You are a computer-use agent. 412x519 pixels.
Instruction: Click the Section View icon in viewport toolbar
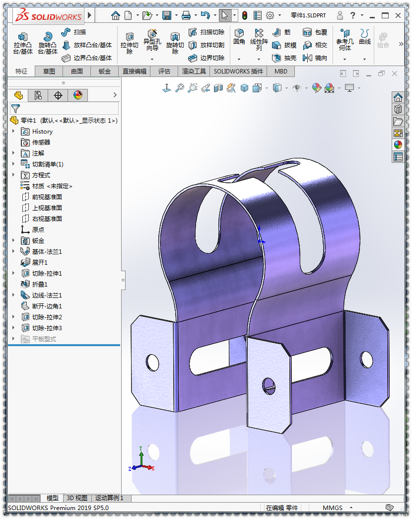coord(218,88)
